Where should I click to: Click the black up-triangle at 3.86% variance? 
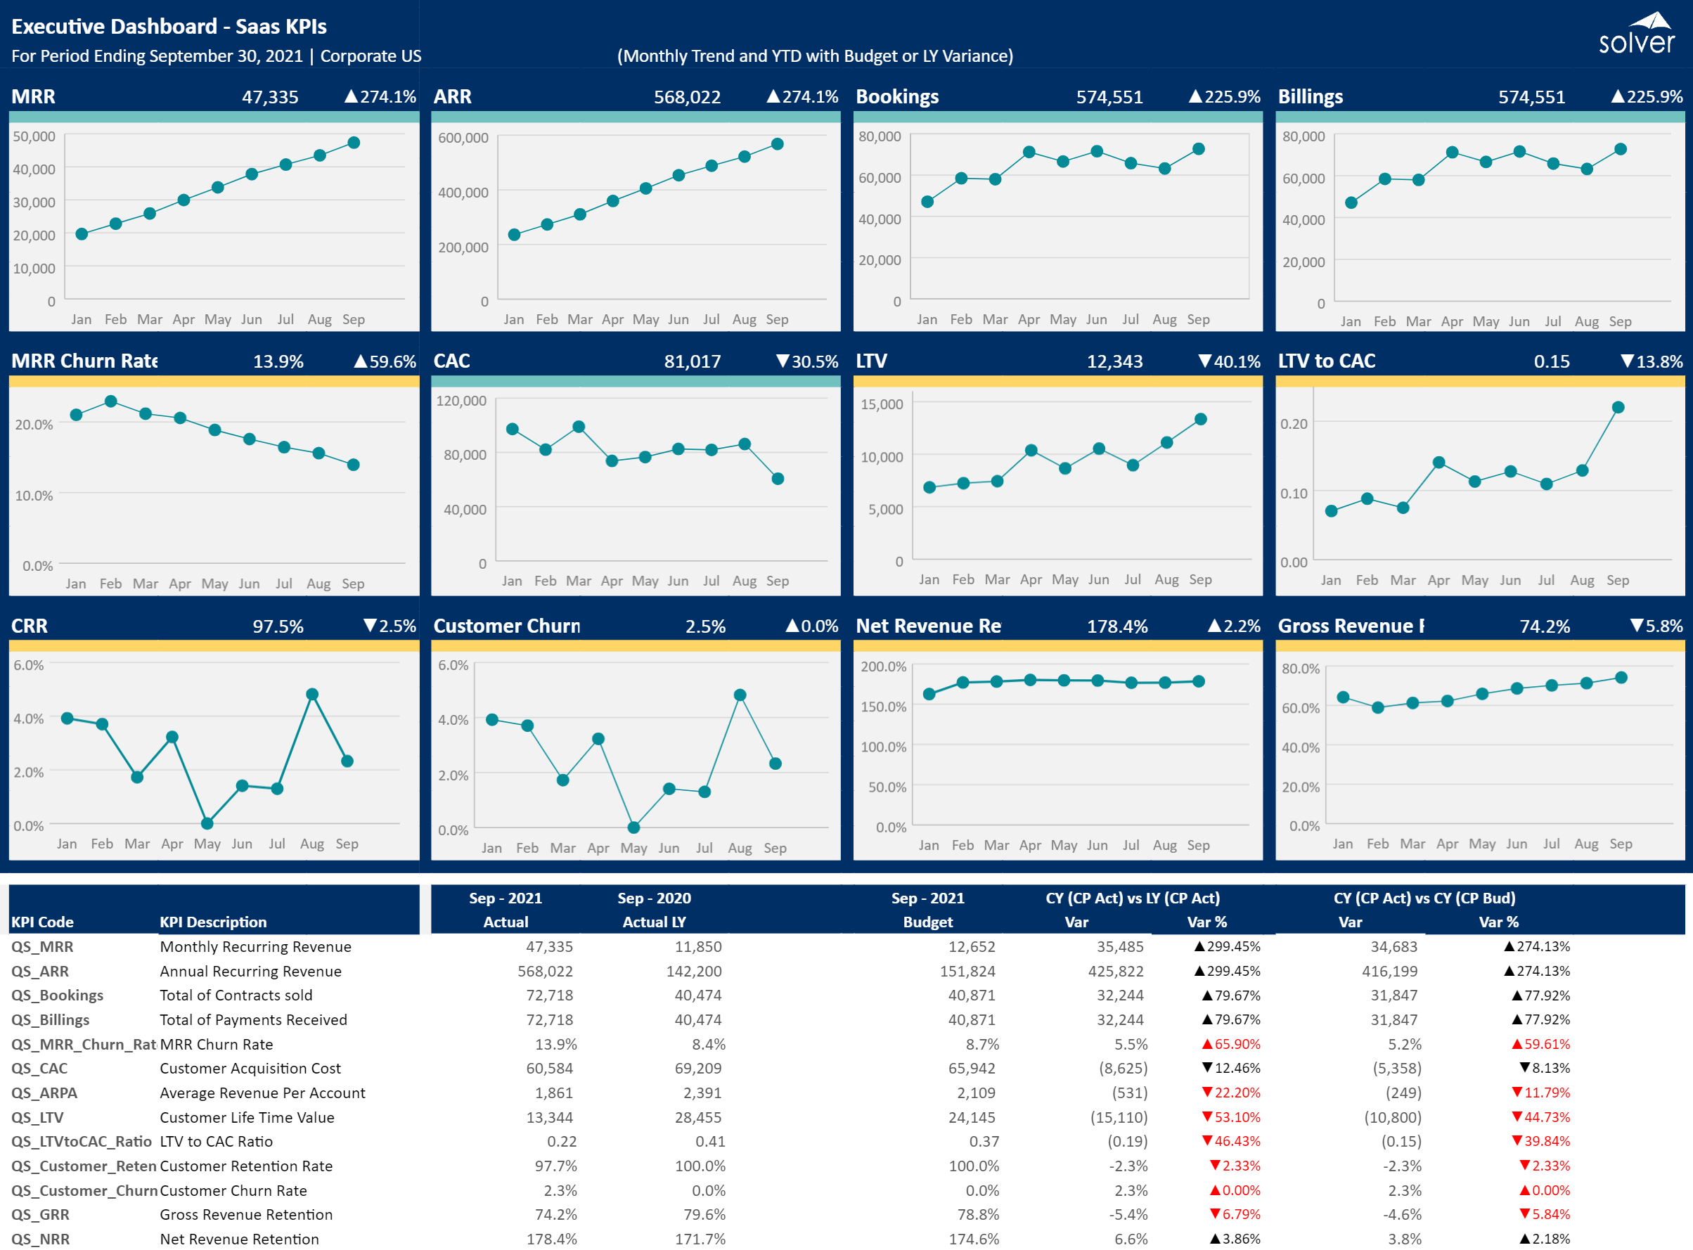tap(1215, 1239)
